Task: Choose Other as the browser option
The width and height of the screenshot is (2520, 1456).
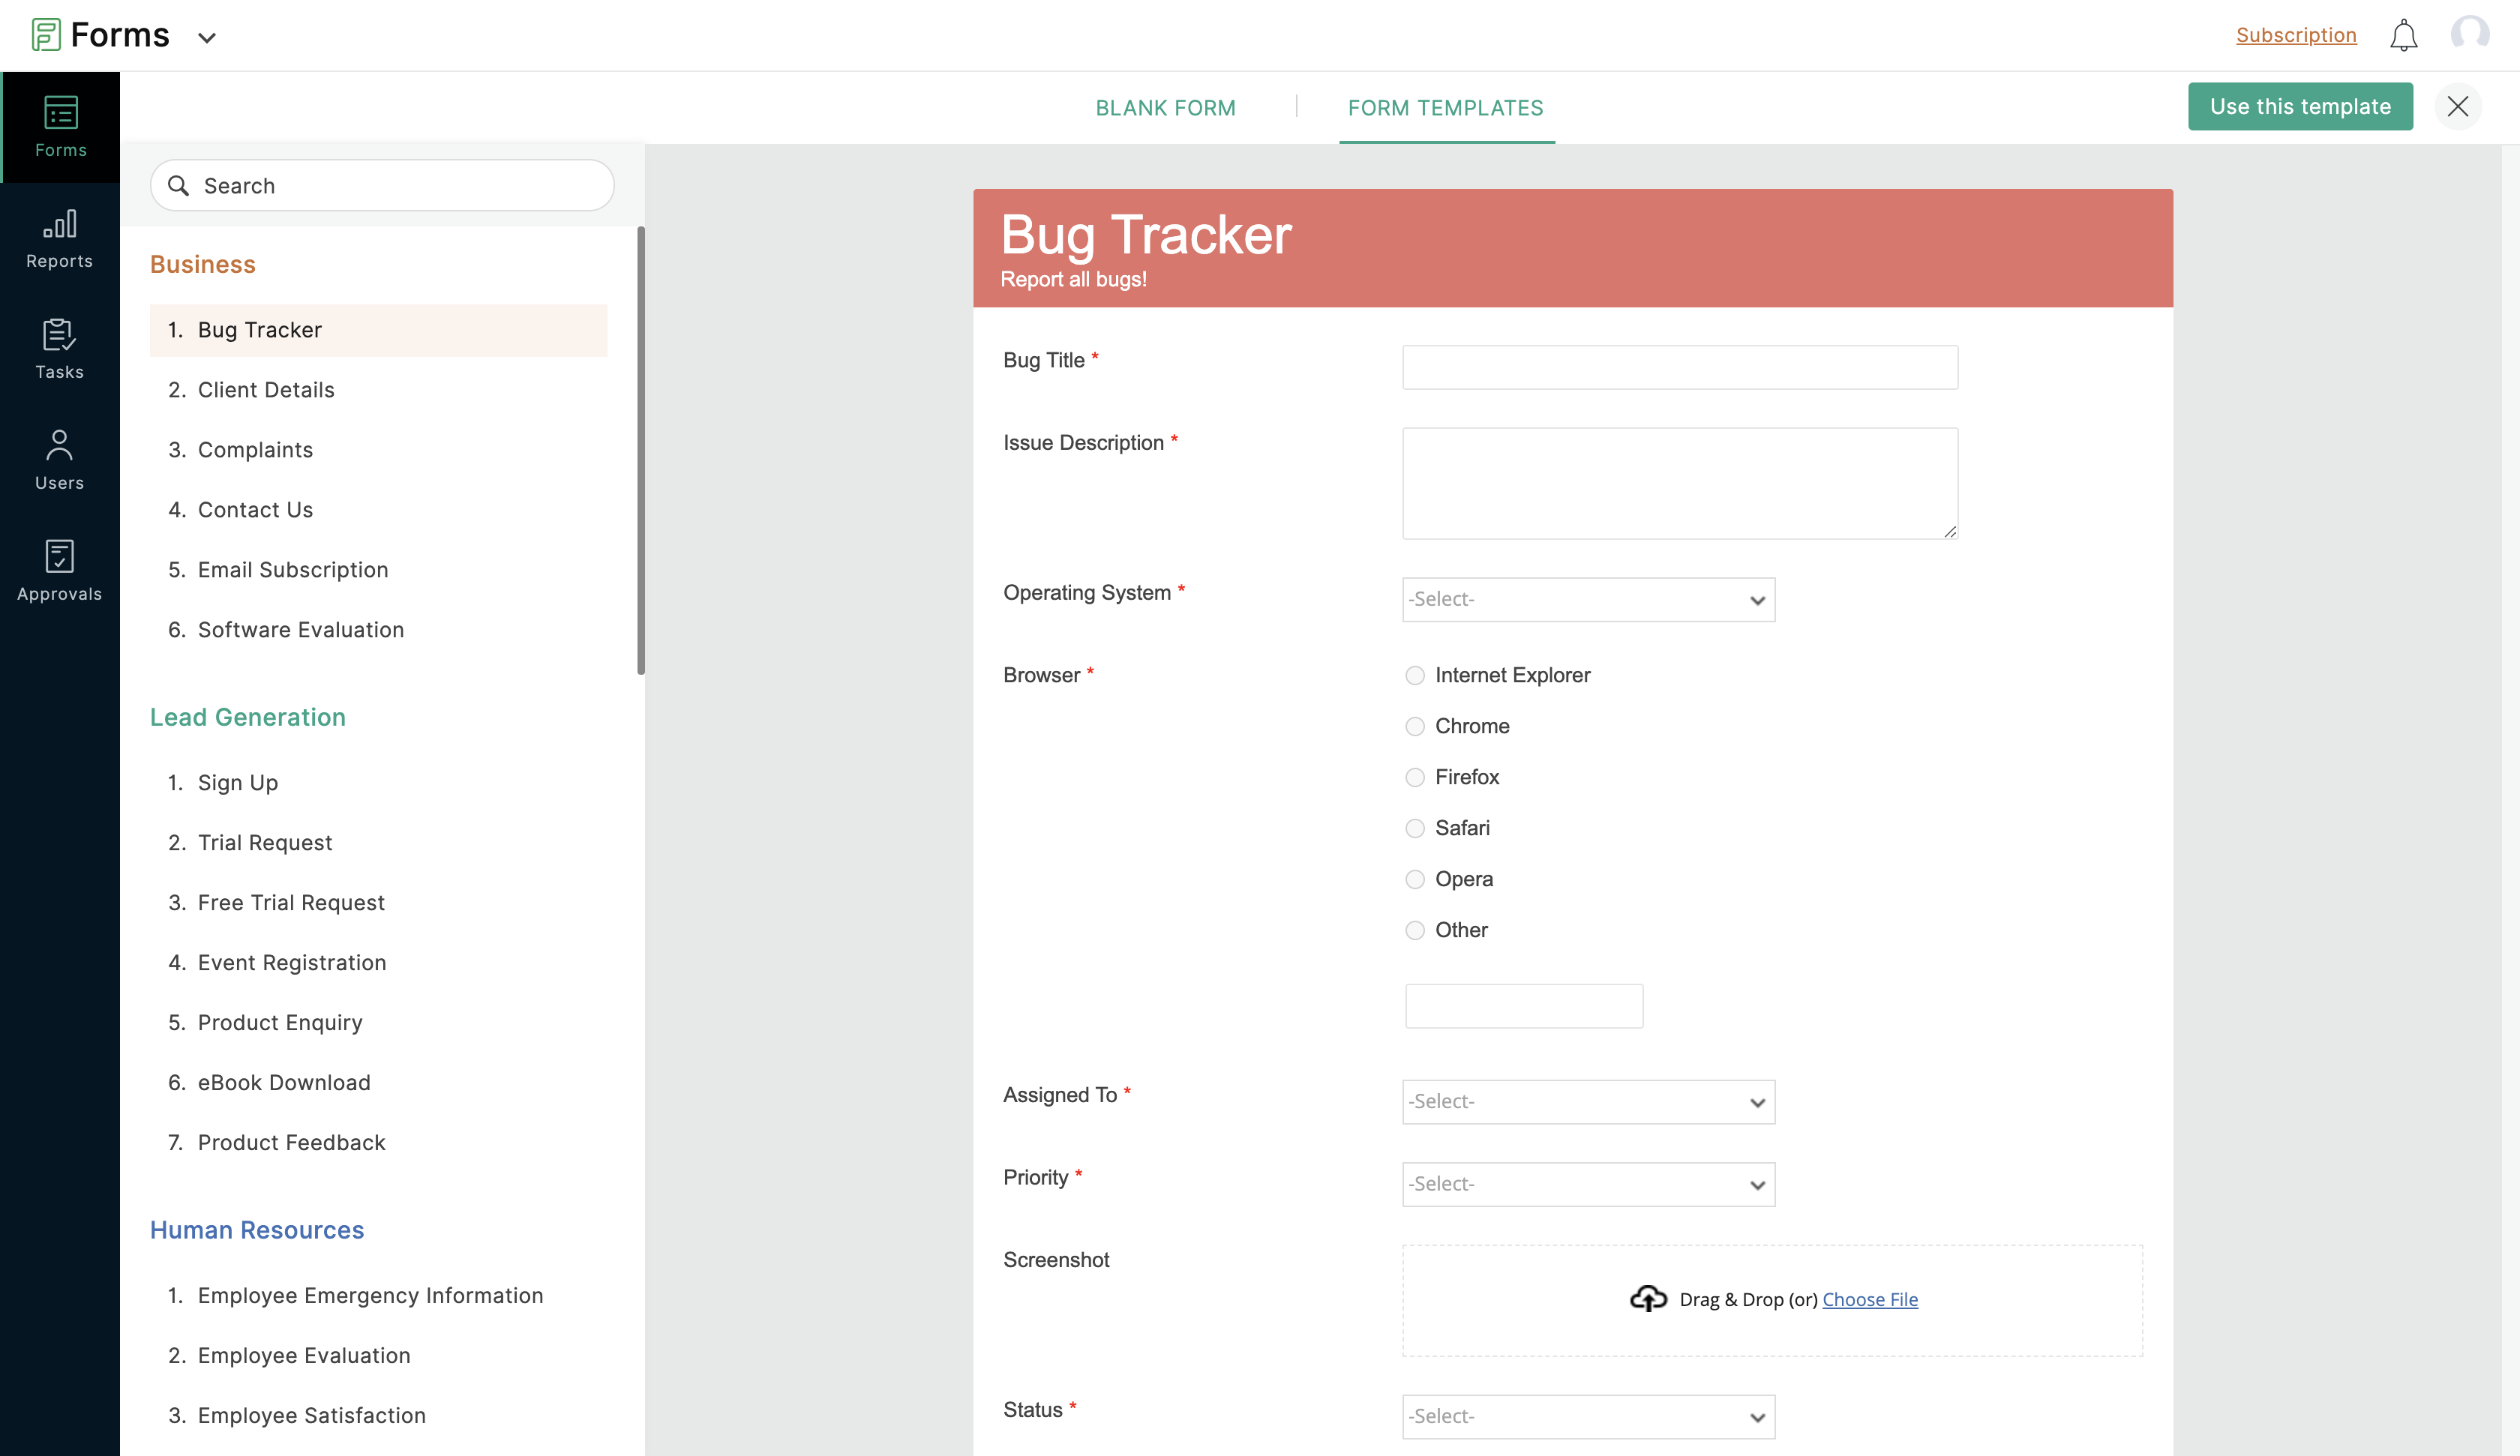Action: pos(1415,930)
